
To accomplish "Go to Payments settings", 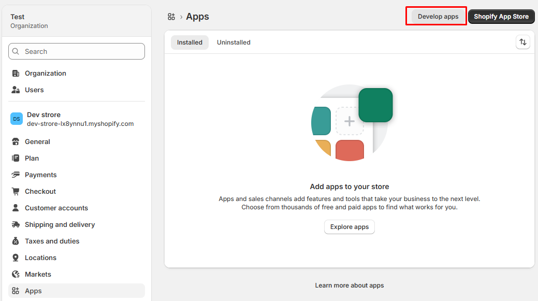I will pos(77,175).
